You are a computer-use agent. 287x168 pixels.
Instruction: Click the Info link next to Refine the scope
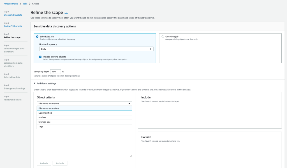pos(66,13)
